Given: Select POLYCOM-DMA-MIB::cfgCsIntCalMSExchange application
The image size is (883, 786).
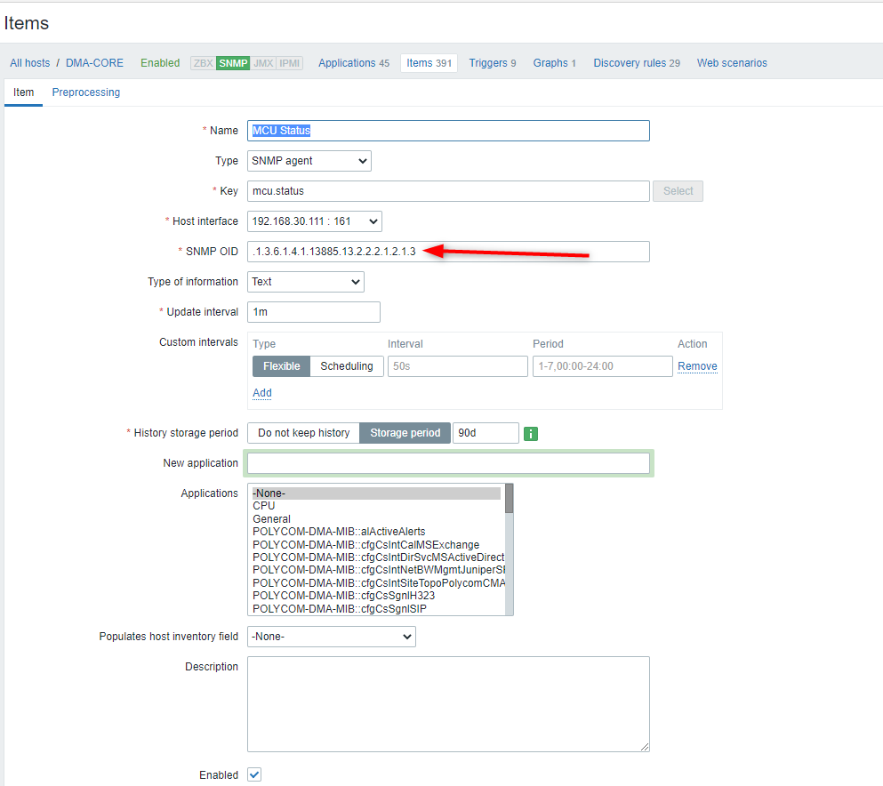Looking at the screenshot, I should pos(376,545).
